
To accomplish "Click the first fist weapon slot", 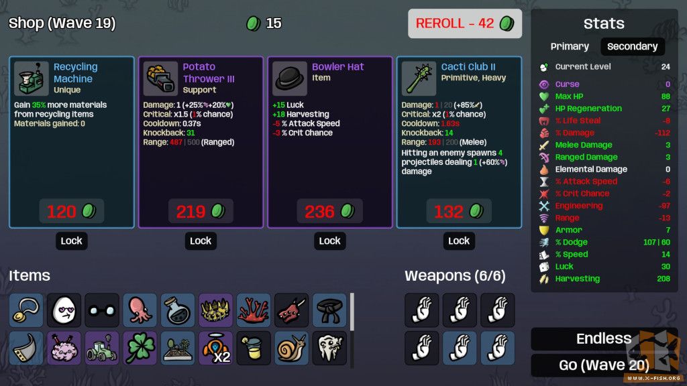I will click(421, 310).
